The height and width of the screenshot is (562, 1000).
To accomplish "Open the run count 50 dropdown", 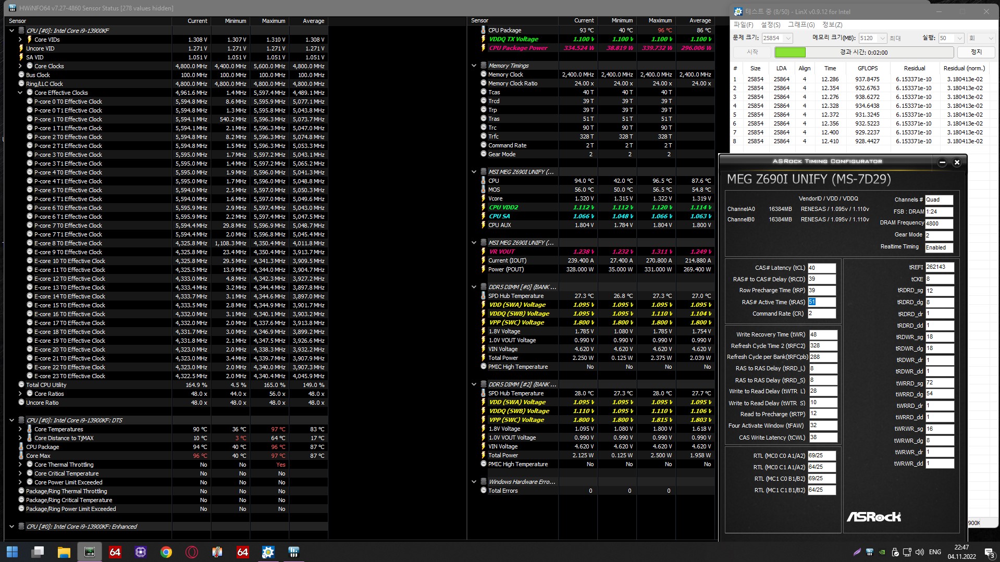I will [959, 38].
